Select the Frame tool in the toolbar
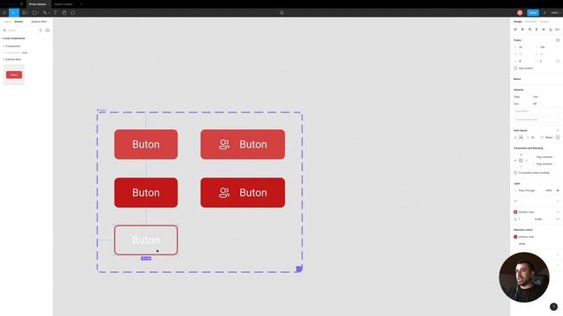Image resolution: width=563 pixels, height=316 pixels. [x=24, y=12]
